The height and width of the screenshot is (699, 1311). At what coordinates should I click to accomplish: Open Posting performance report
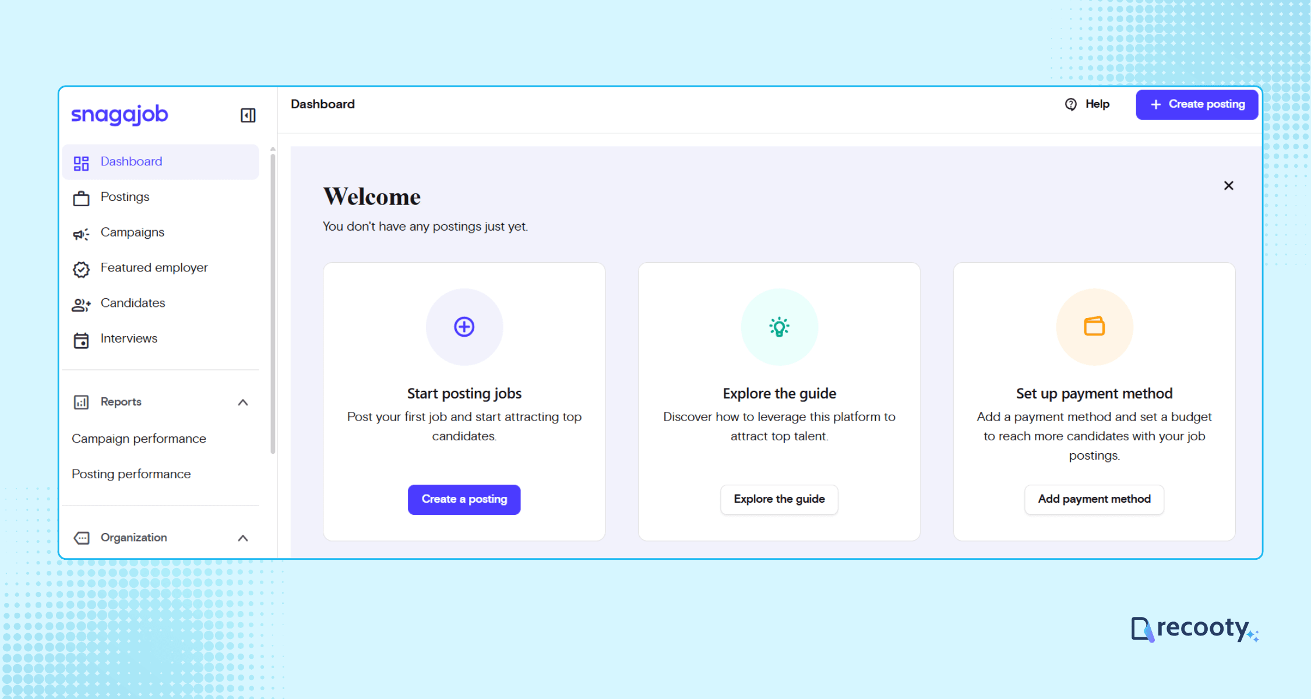(131, 474)
